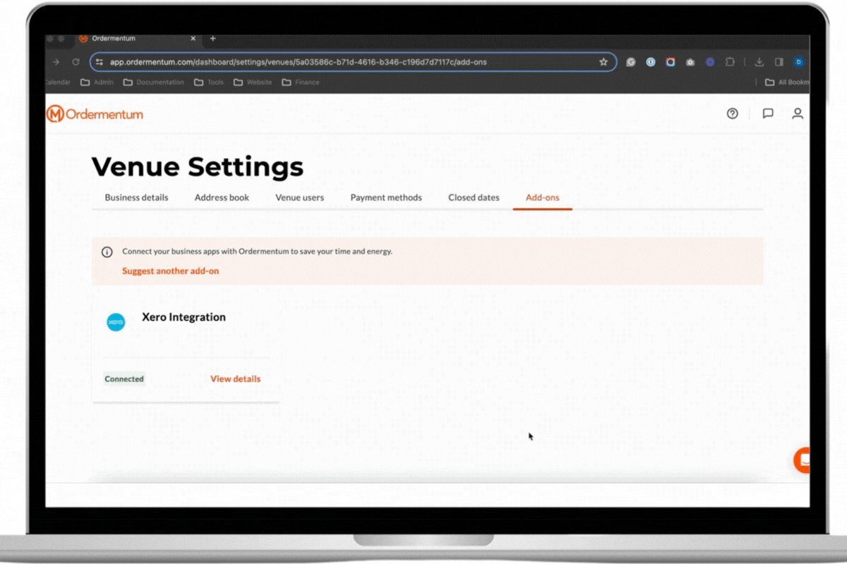847x564 pixels.
Task: Click the Grammarly extension icon
Action: click(631, 62)
